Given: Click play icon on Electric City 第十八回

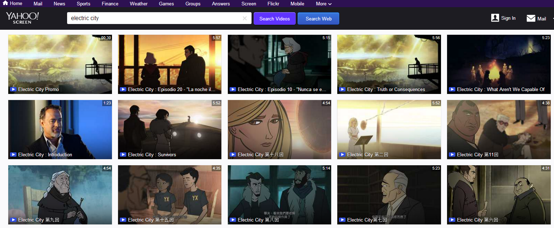Looking at the screenshot, I should point(233,155).
